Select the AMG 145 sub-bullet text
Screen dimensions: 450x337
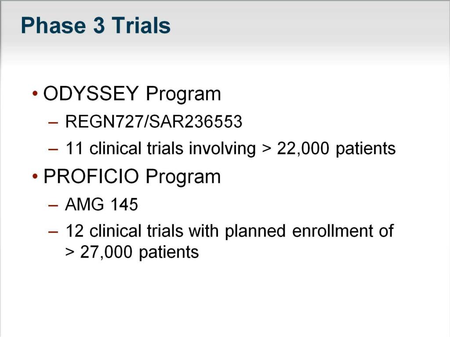(102, 204)
